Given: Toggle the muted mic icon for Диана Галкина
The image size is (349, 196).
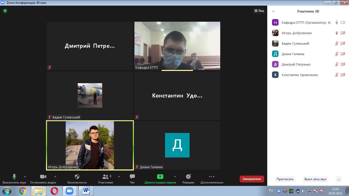Looking at the screenshot, I should pyautogui.click(x=337, y=54).
